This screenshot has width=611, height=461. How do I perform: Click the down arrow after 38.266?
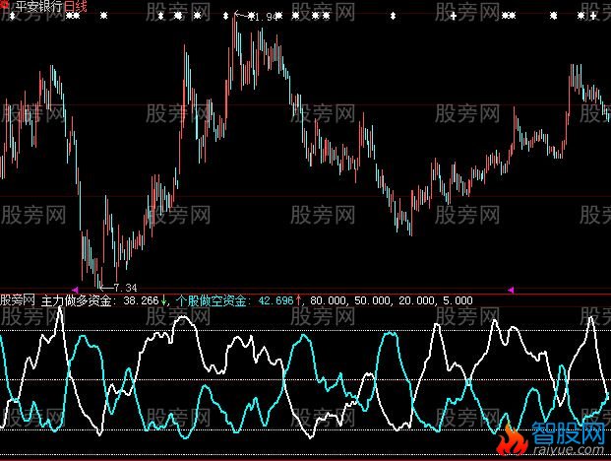[165, 299]
